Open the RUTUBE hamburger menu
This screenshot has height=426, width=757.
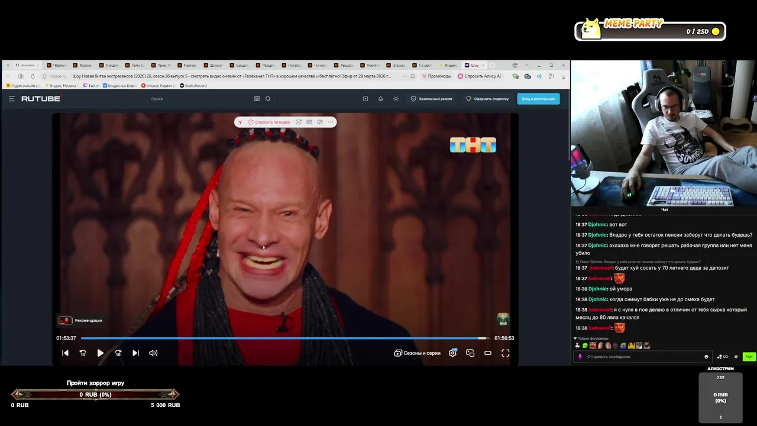(11, 99)
